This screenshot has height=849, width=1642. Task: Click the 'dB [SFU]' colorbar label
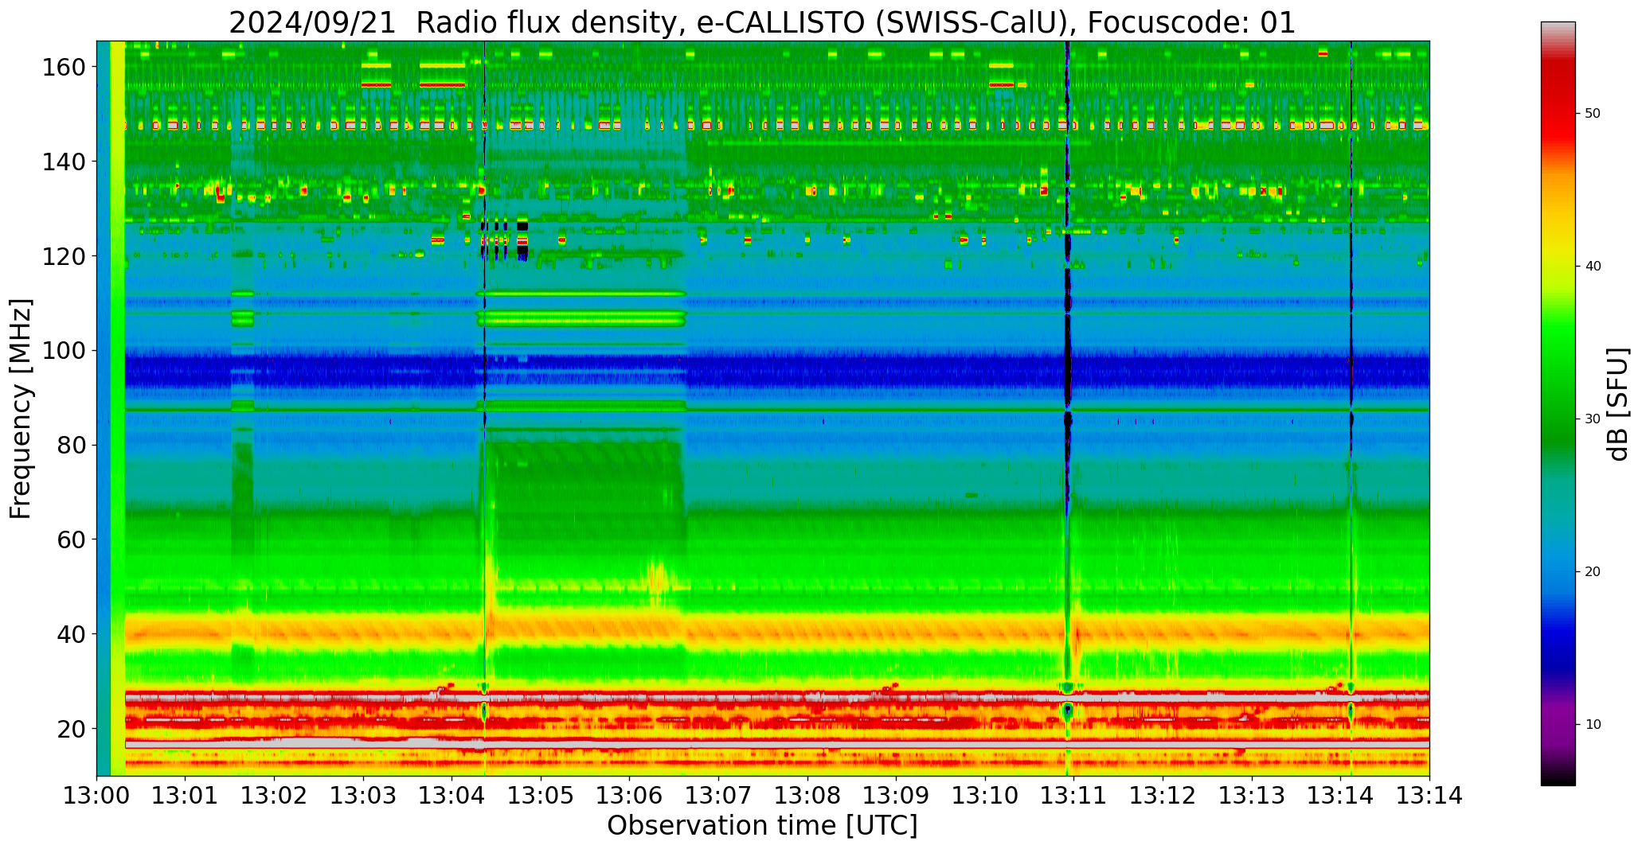(1618, 403)
